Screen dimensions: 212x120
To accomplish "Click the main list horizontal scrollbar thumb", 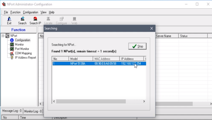I will click(x=174, y=104).
